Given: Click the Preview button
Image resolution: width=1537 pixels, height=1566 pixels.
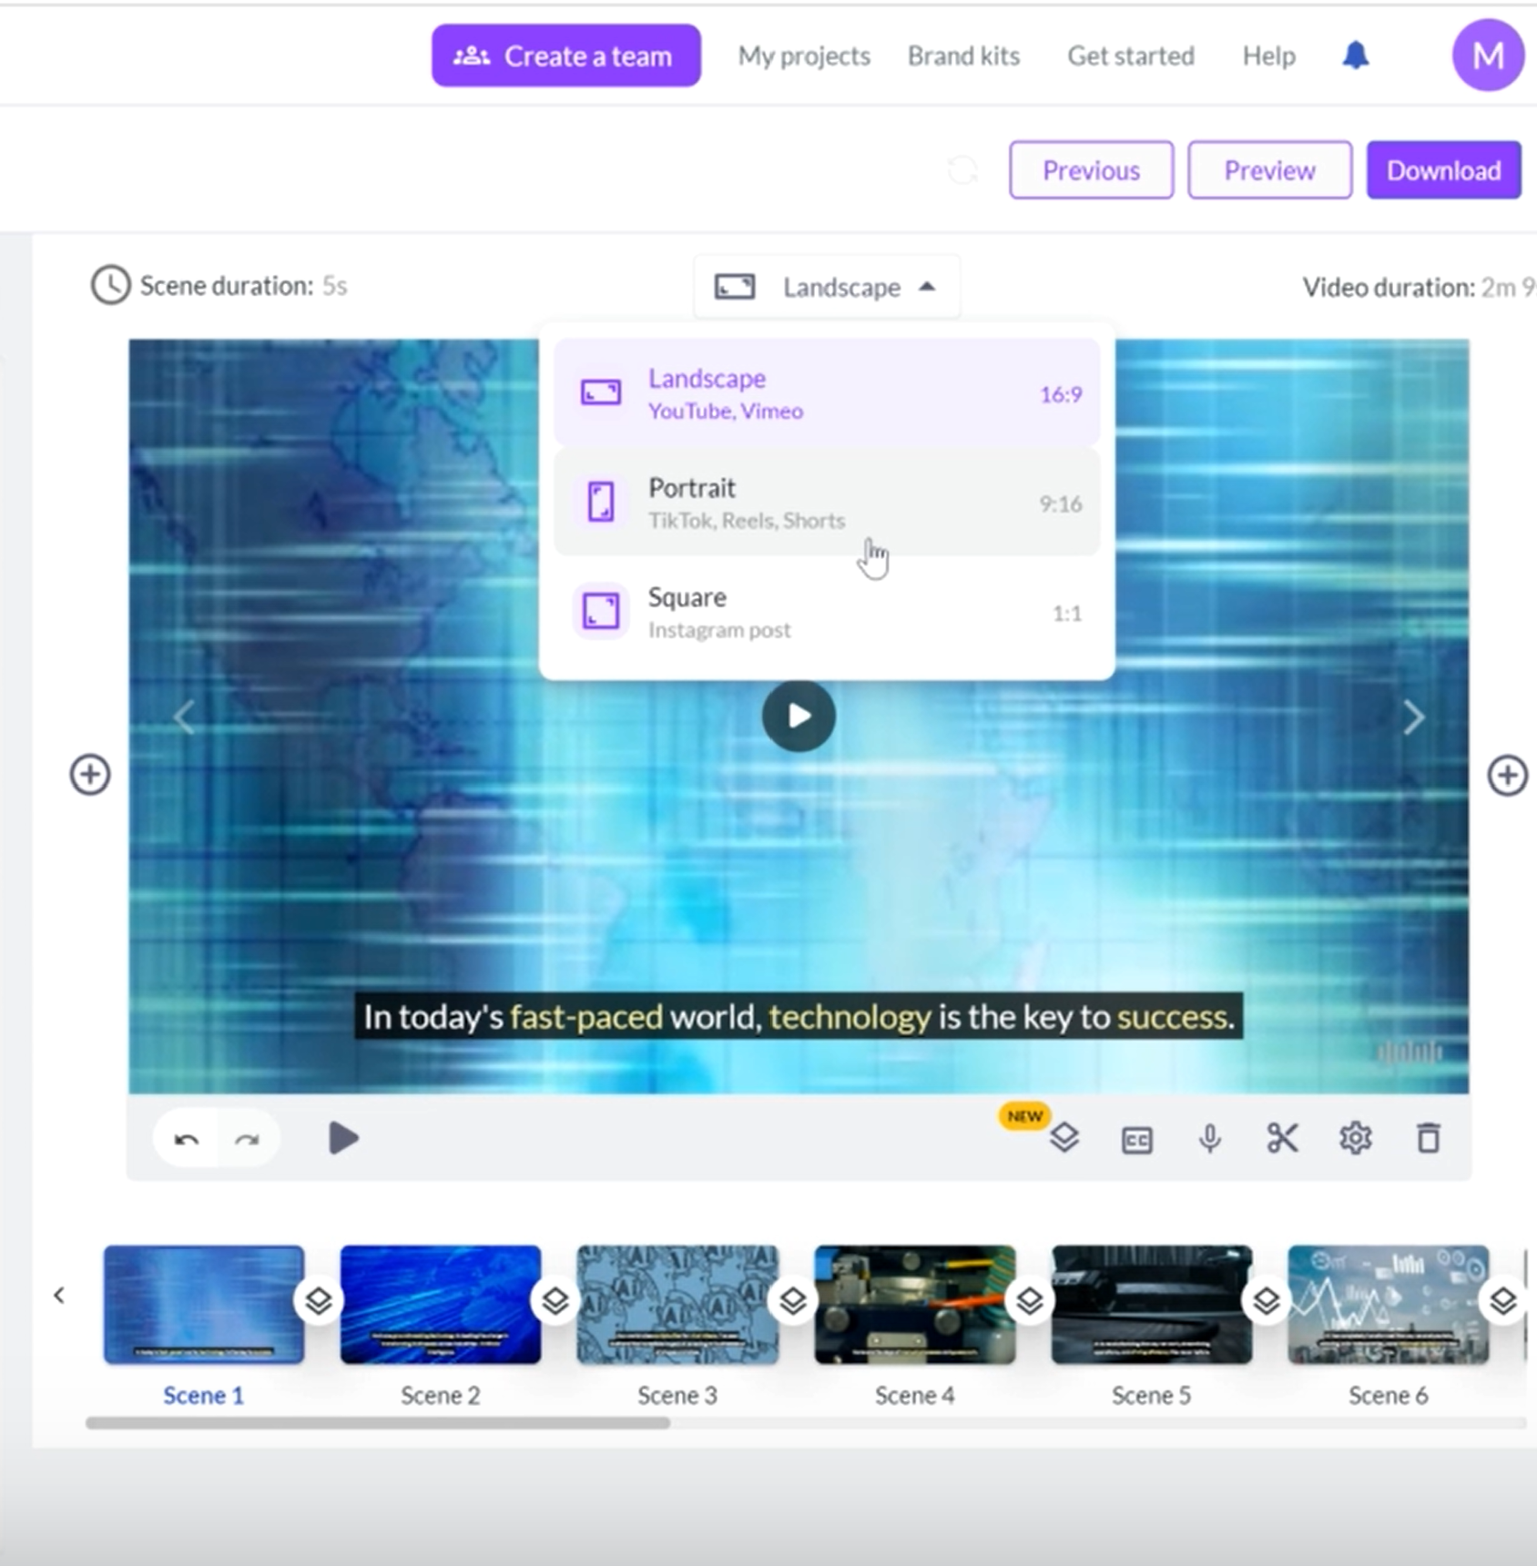Looking at the screenshot, I should click(1269, 170).
